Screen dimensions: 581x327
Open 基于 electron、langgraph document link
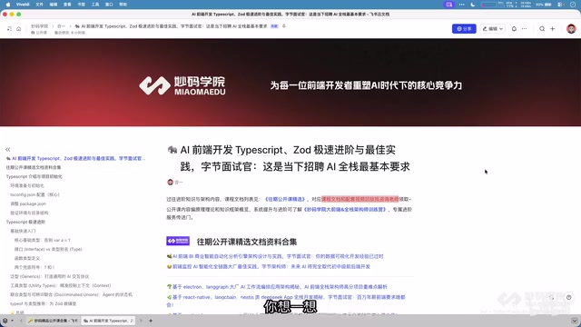280,287
